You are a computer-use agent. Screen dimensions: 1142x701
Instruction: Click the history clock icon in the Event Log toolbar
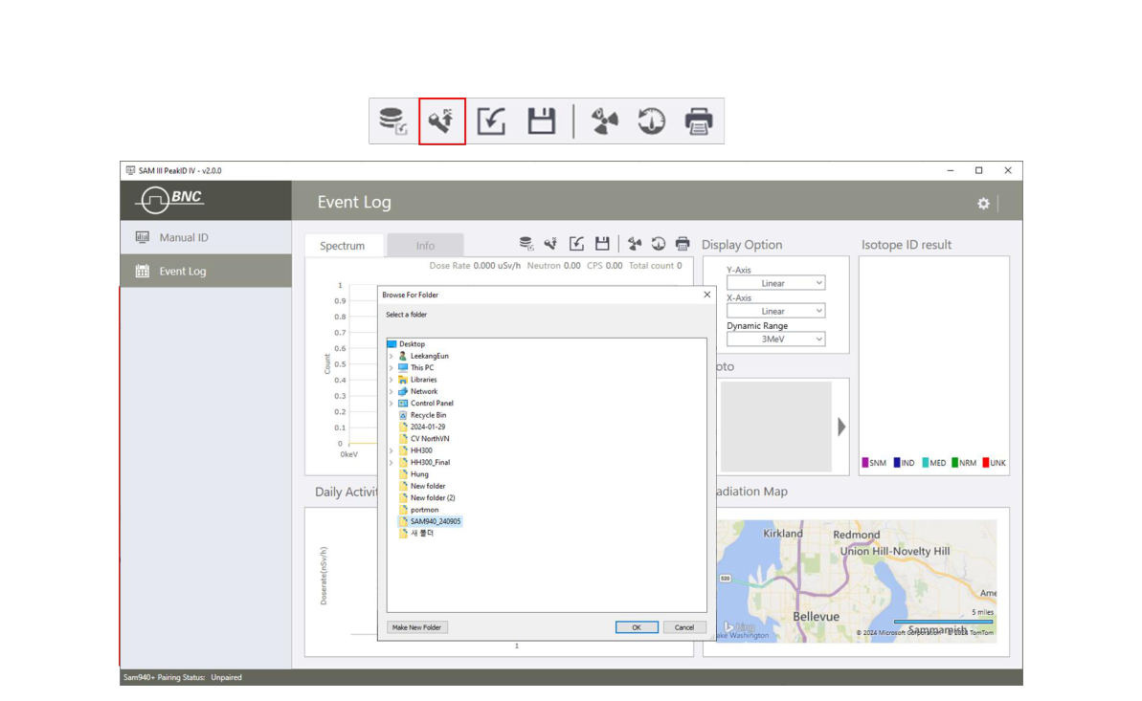click(659, 244)
